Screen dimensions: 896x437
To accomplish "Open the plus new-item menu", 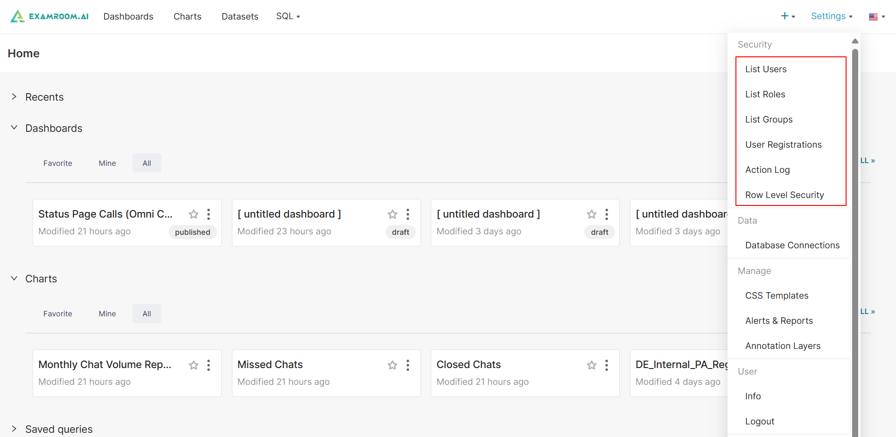I will (788, 16).
